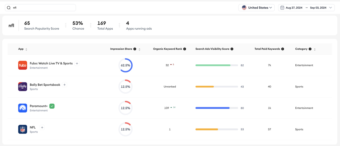Click Paramount+ 12.5% impression share ring
Image resolution: width=340 pixels, height=146 pixels.
pyautogui.click(x=125, y=108)
